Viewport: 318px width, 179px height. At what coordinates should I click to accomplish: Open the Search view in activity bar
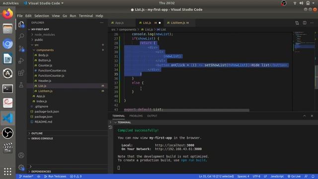[21, 36]
